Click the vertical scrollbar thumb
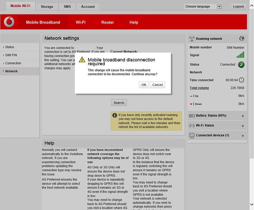The image size is (254, 210). [x=252, y=84]
